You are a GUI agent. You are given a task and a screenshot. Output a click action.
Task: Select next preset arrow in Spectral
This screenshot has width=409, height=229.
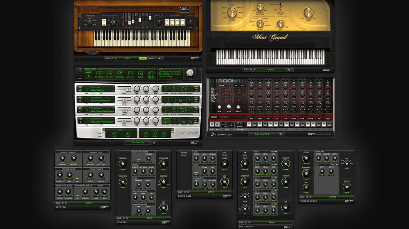point(66,203)
